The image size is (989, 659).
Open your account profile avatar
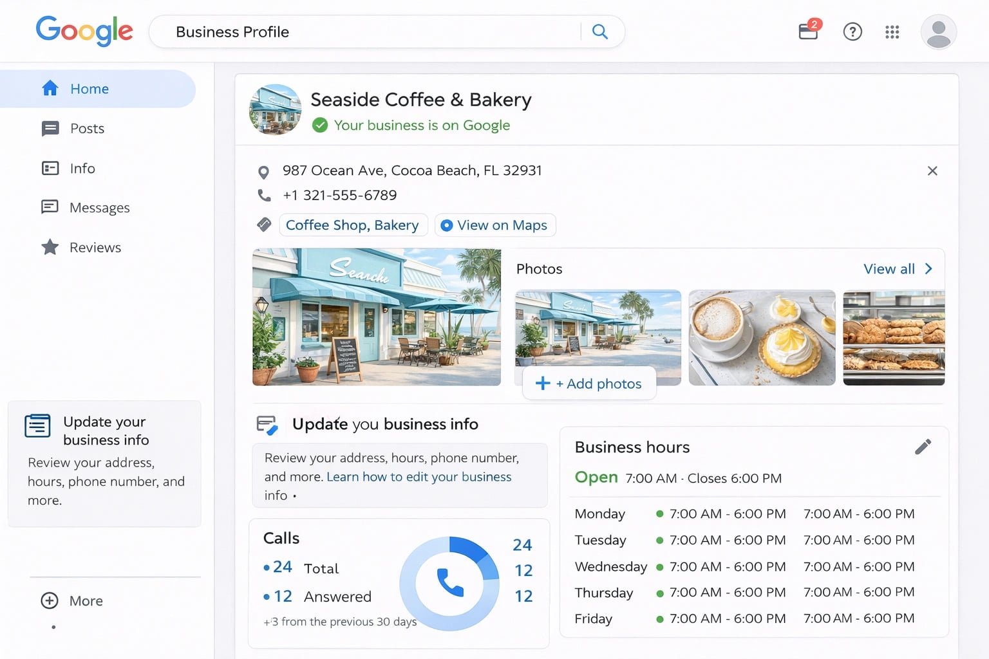point(939,32)
